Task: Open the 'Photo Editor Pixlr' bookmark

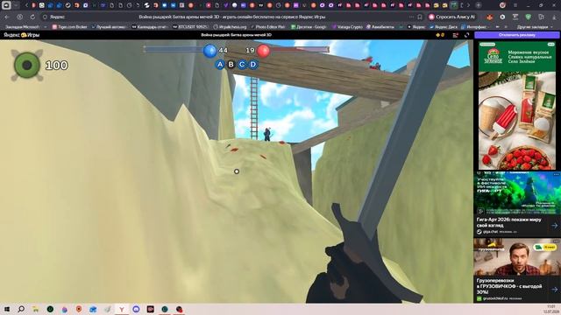Action: click(x=267, y=27)
